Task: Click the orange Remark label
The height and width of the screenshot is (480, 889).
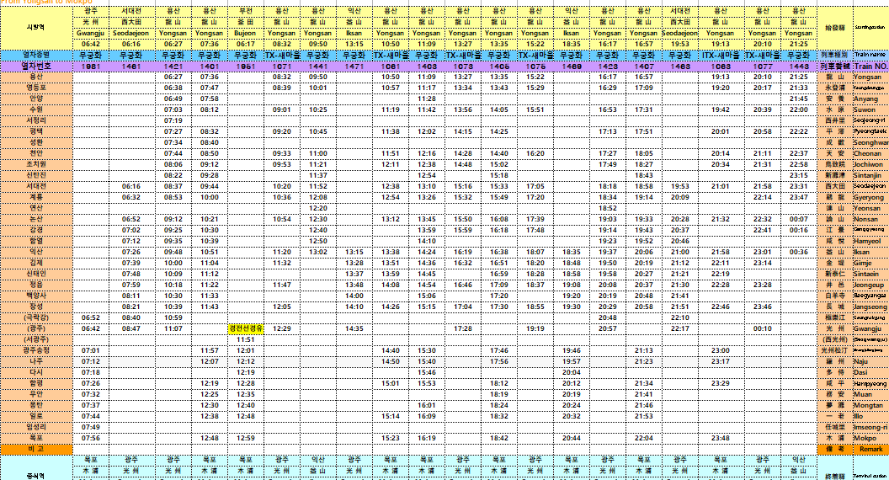Action: [x=870, y=449]
